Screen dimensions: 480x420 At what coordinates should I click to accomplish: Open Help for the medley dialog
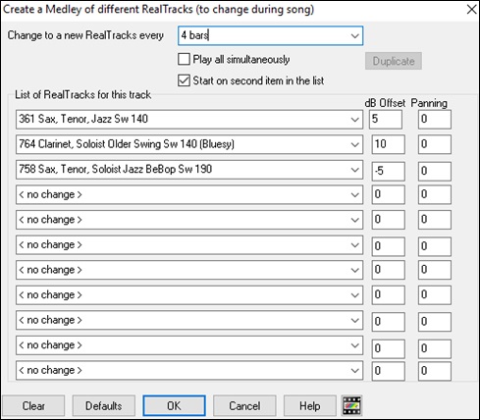[x=310, y=406]
